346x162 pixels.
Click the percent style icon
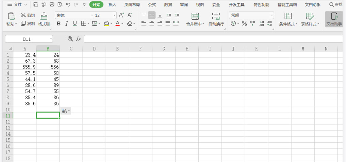click(244, 23)
